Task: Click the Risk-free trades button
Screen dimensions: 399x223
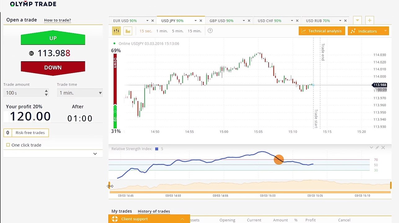Action: coord(26,133)
